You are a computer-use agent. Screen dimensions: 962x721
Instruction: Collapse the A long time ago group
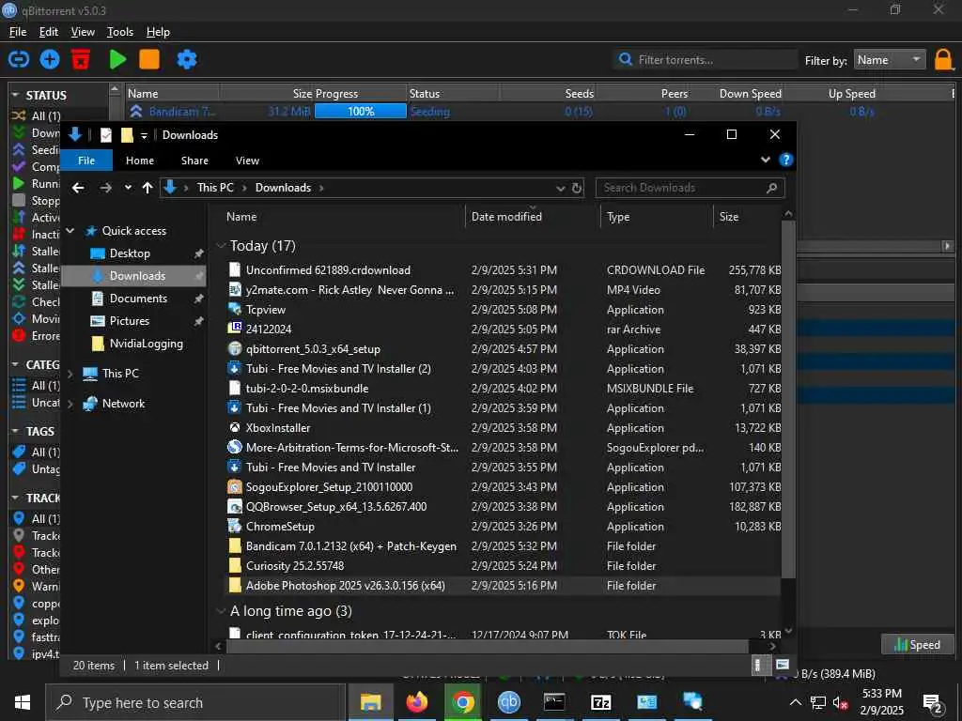click(221, 611)
